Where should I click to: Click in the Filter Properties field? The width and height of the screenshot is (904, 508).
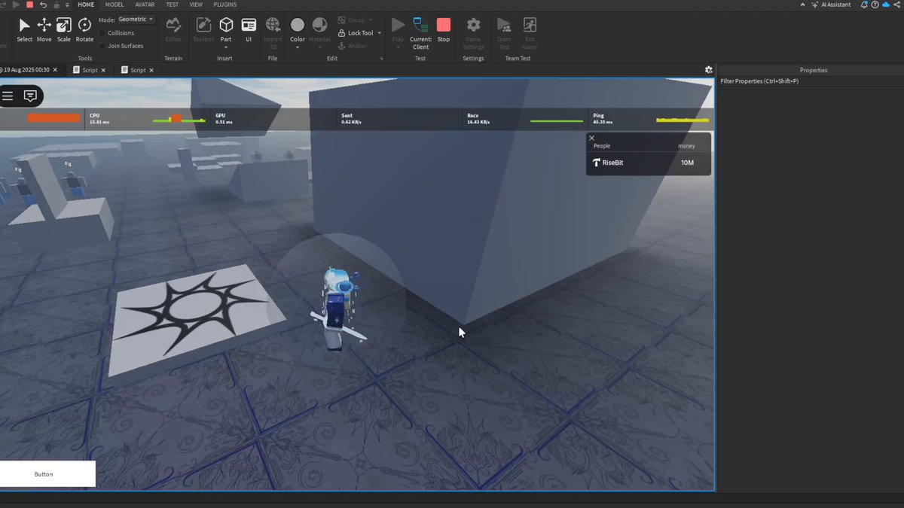point(810,81)
